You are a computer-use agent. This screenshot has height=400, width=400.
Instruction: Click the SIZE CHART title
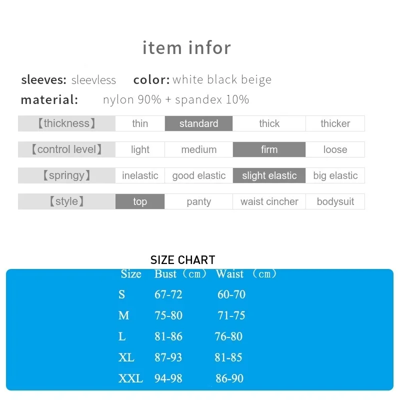click(182, 260)
